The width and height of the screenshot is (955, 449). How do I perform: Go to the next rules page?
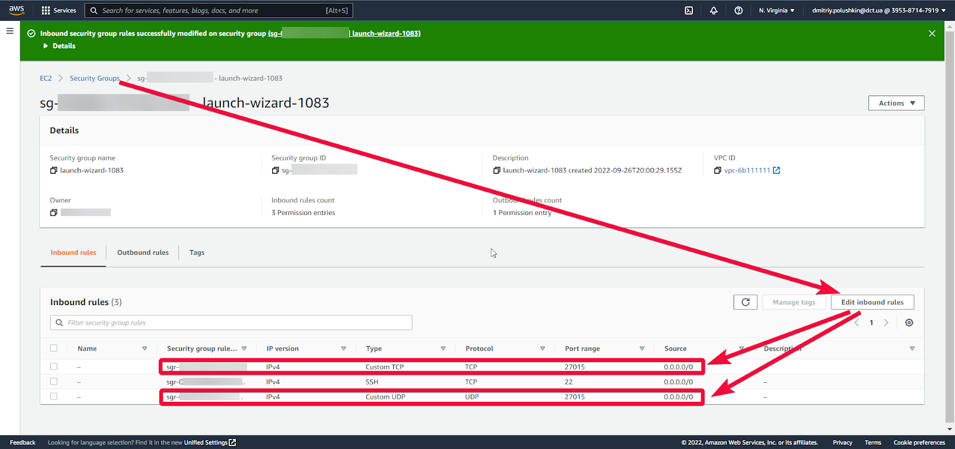click(x=886, y=322)
